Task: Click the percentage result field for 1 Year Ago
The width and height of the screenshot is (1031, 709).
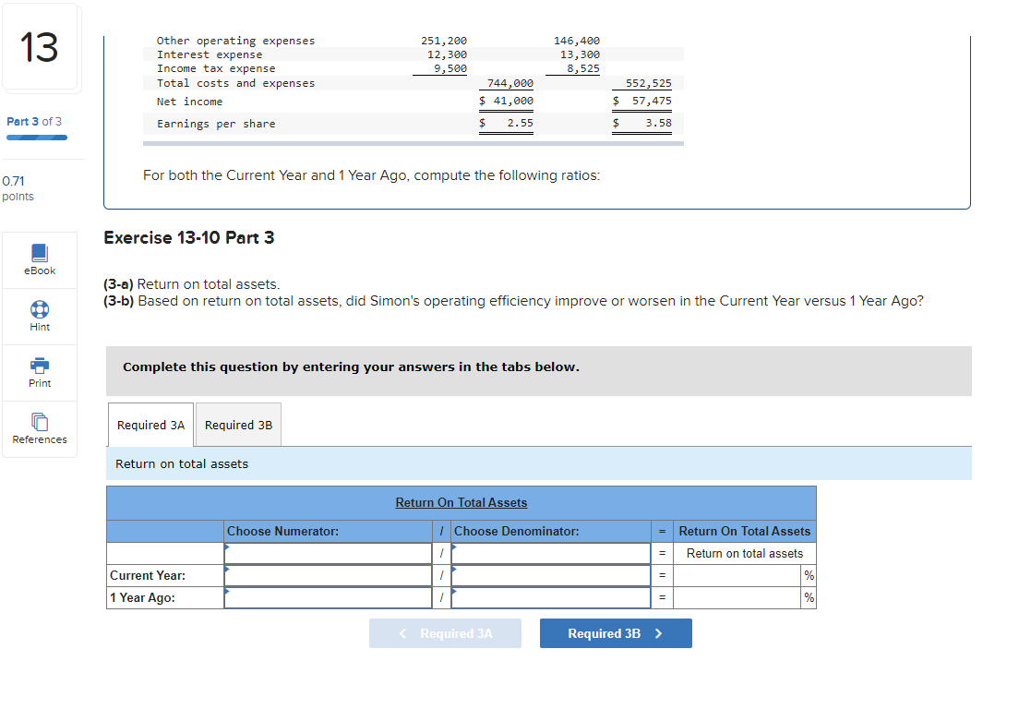Action: pos(738,597)
